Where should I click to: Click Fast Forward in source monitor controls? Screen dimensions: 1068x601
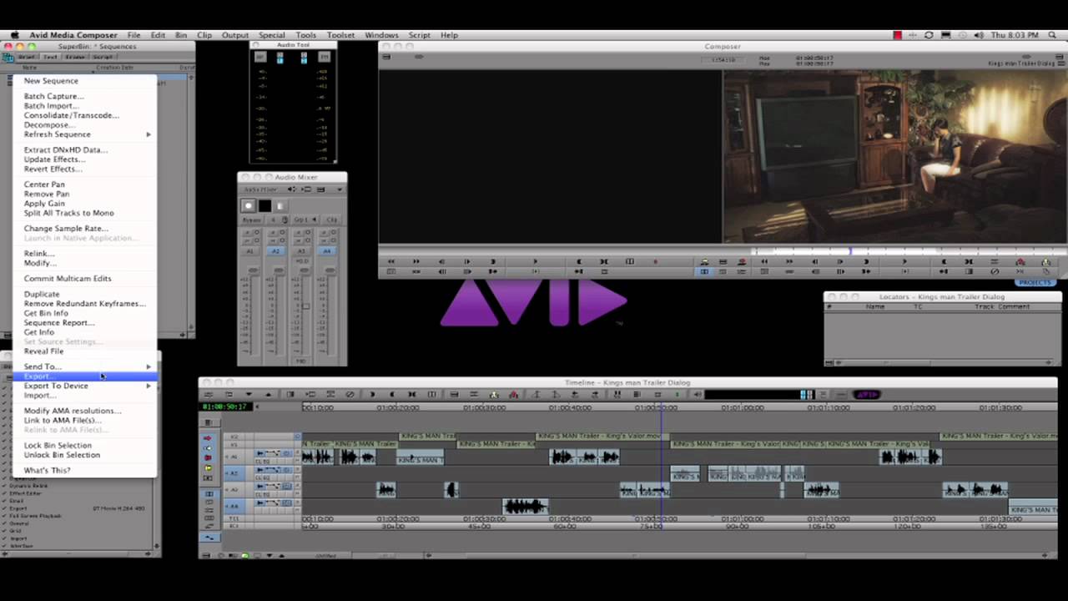point(416,261)
